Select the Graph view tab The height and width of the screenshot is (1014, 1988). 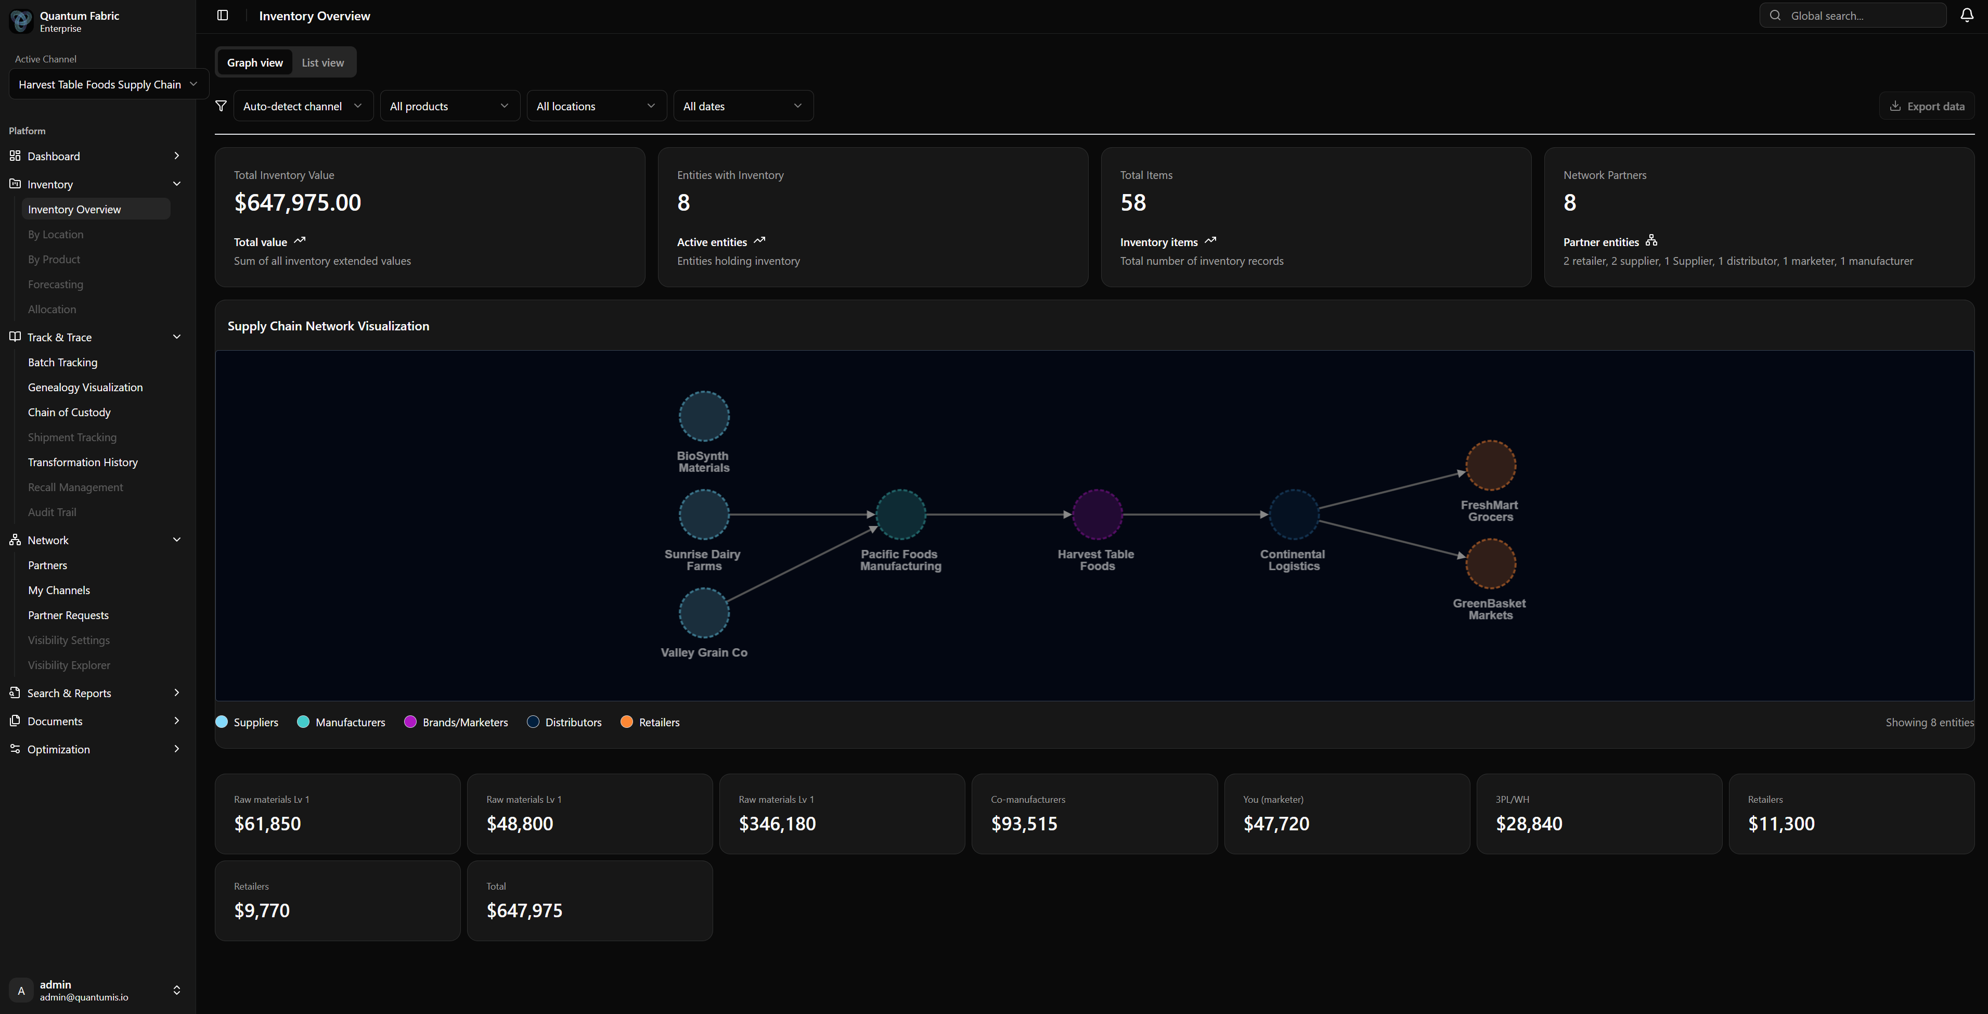255,62
